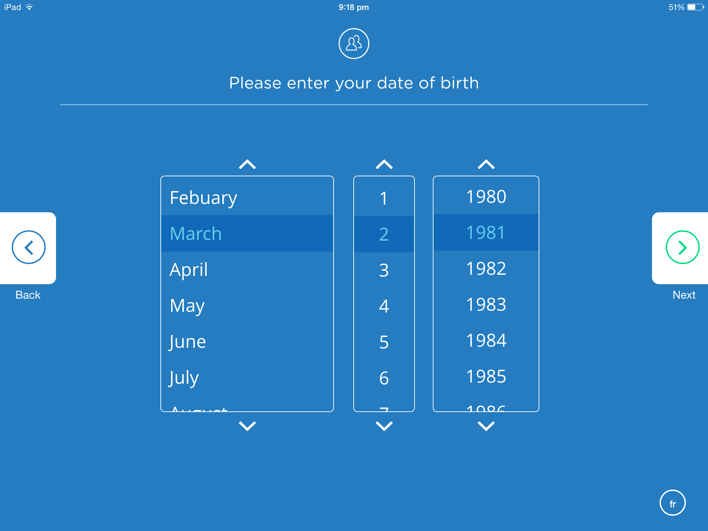The height and width of the screenshot is (531, 708).
Task: Choose 1985 in the year column
Action: coord(486,376)
